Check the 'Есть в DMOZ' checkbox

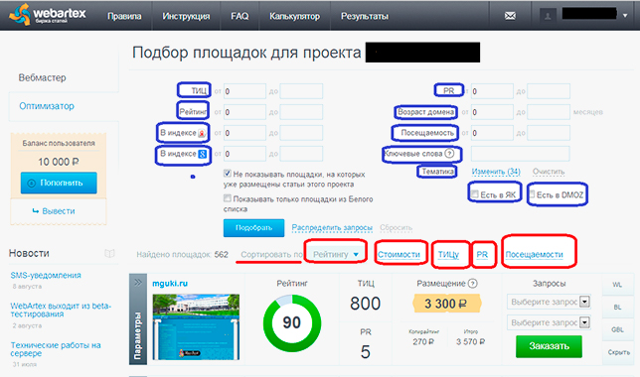click(x=532, y=194)
